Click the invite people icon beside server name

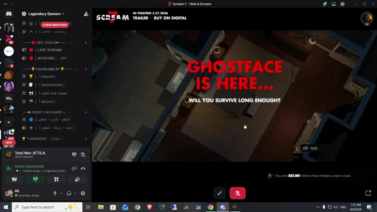tap(86, 14)
